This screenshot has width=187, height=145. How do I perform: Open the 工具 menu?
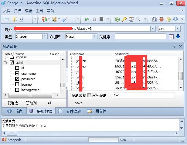[39, 11]
